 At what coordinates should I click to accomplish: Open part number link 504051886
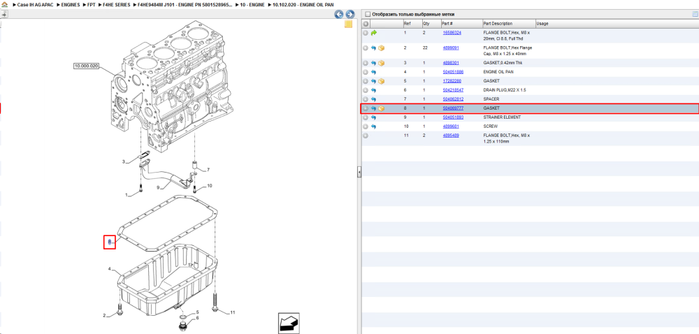tap(453, 72)
